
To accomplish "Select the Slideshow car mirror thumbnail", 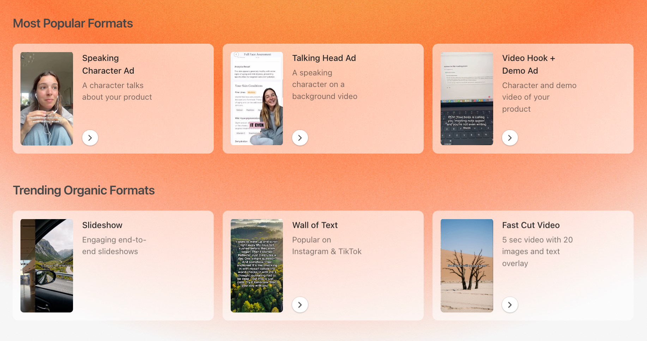I will 47,266.
